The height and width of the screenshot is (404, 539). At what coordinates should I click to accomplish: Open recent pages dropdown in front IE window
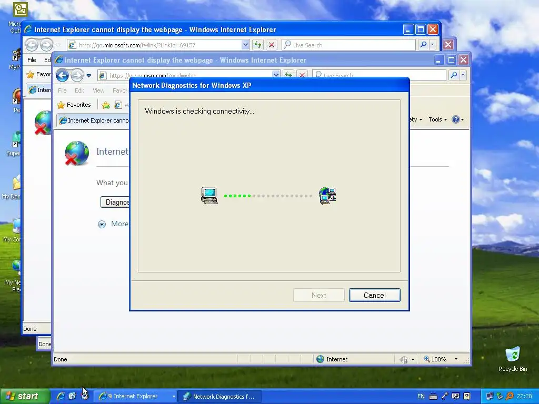[88, 76]
